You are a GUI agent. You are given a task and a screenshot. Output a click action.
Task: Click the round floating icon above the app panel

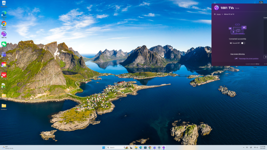(x=261, y=3)
